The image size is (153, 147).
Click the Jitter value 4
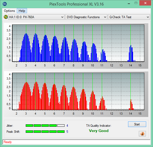click(x=67, y=126)
